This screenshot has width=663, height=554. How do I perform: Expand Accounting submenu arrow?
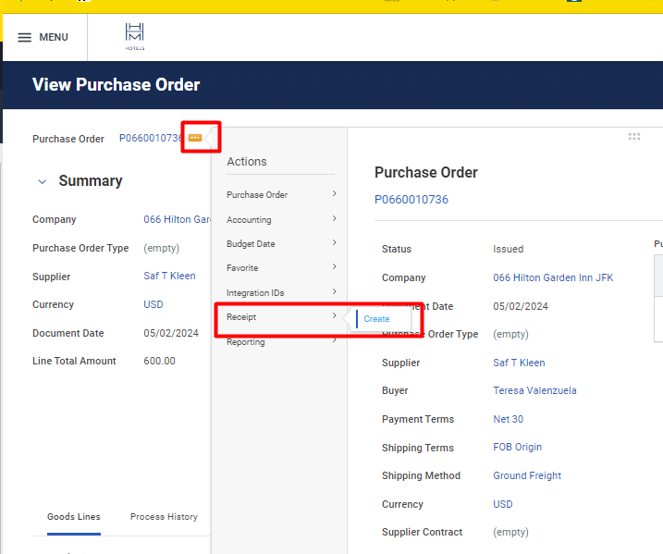pyautogui.click(x=334, y=218)
